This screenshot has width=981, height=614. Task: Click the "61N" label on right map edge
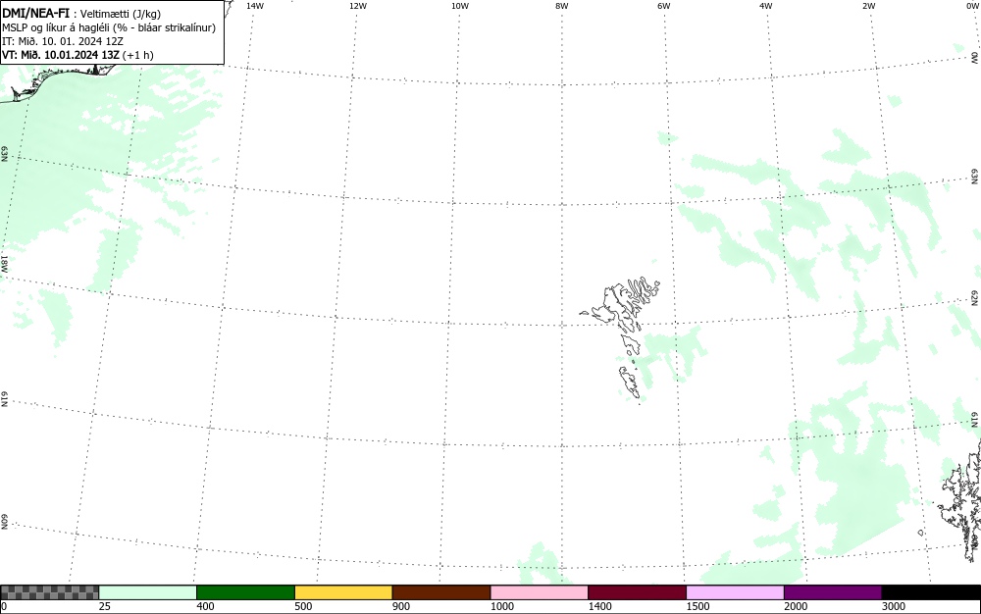(975, 419)
